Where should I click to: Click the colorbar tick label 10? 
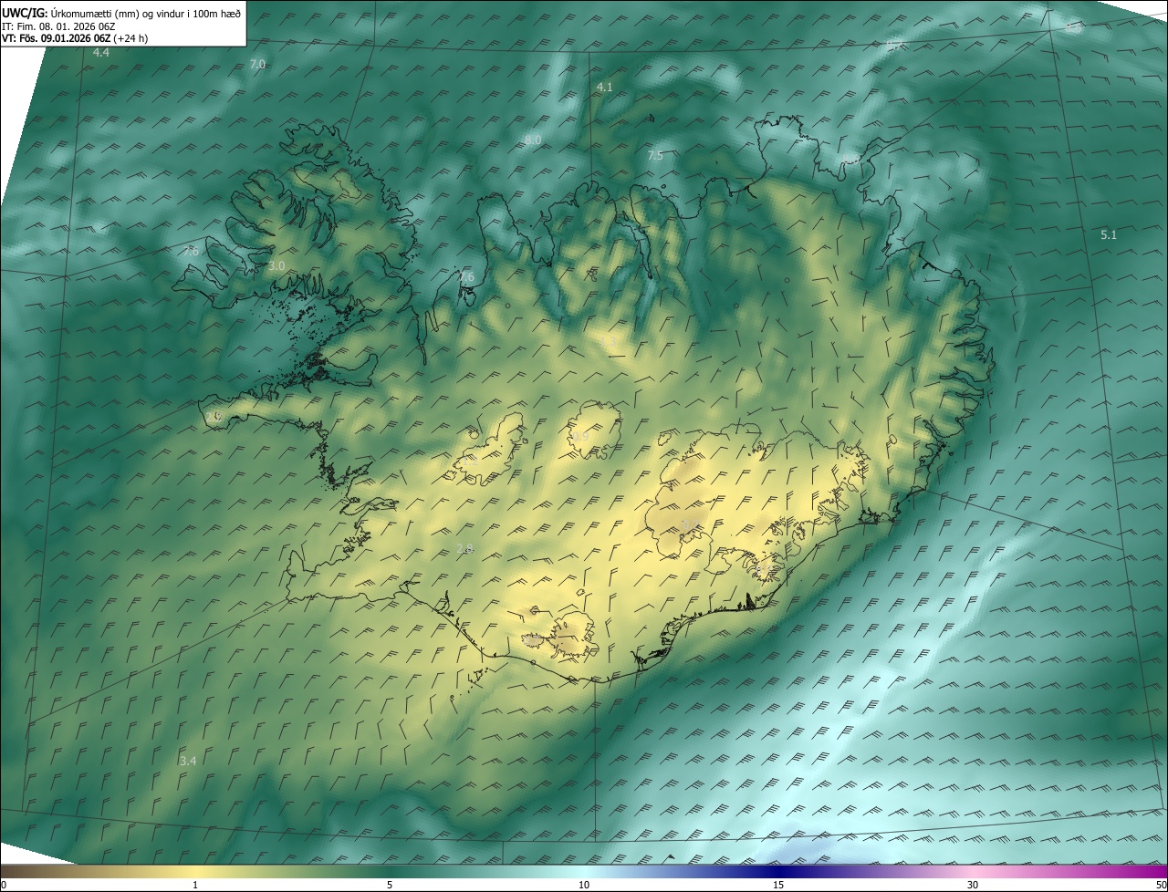(584, 886)
